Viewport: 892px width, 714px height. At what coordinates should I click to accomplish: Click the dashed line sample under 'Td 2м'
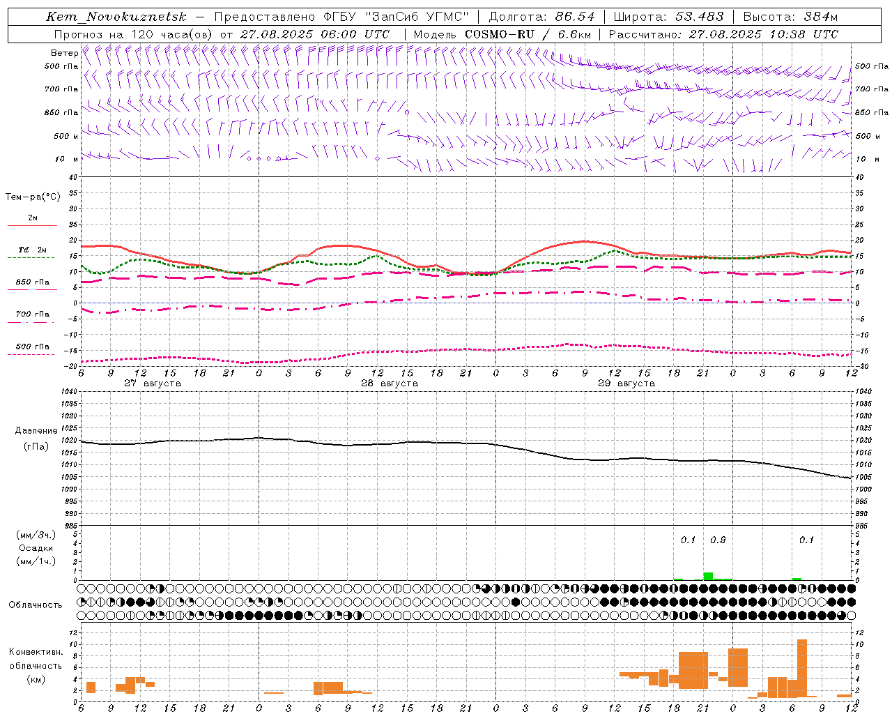coord(31,258)
